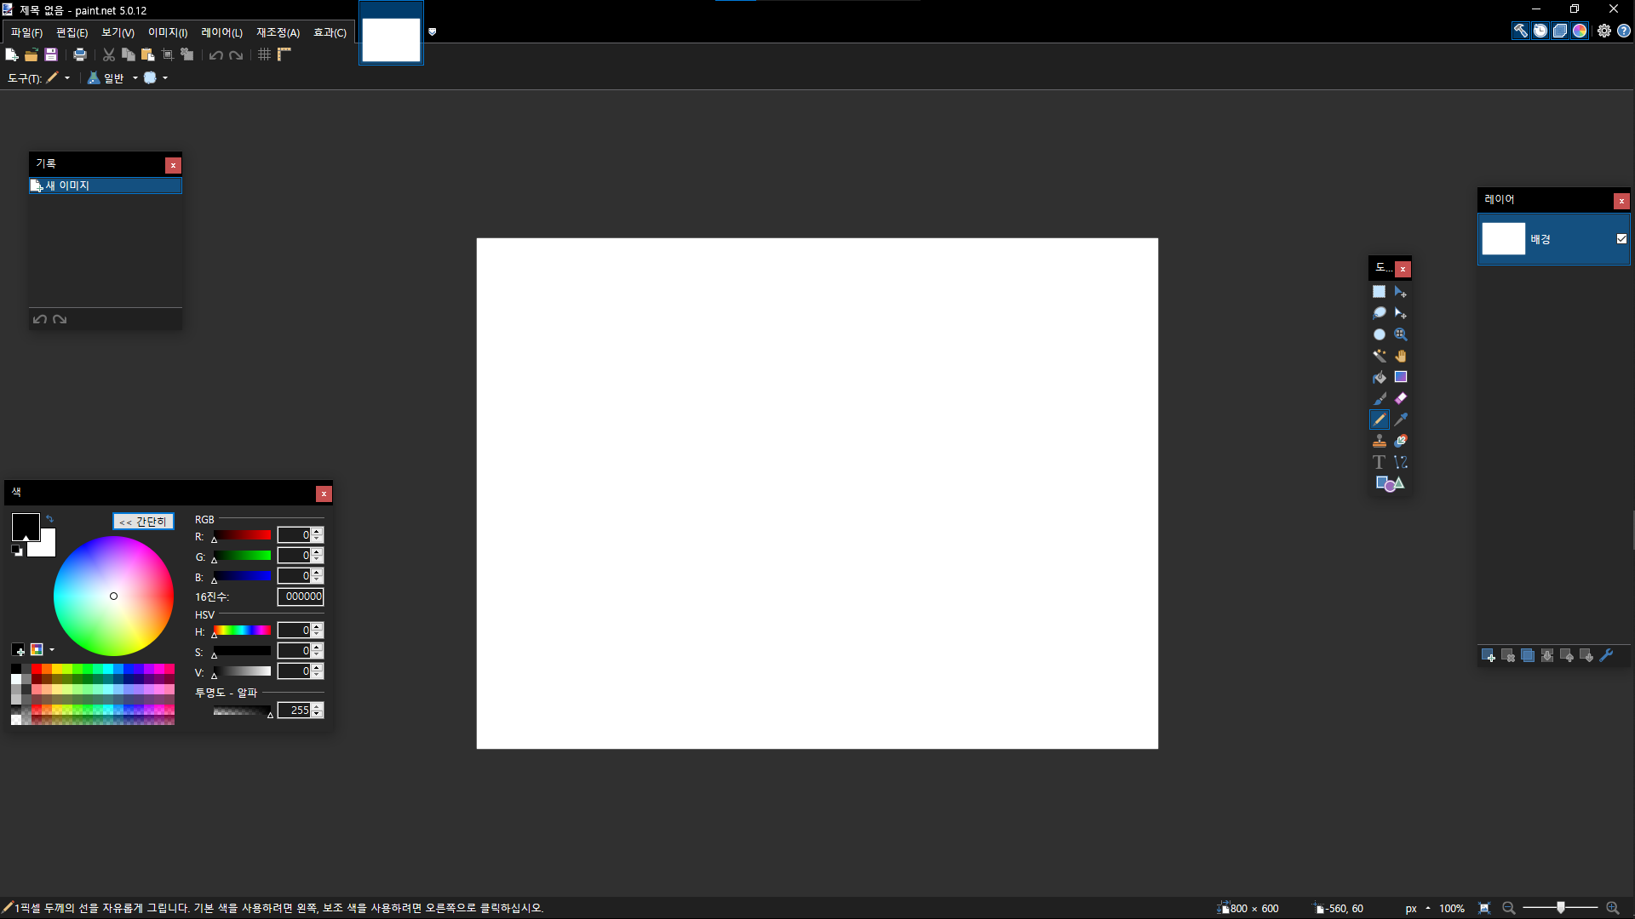Click the << 간단히 button

click(x=143, y=522)
